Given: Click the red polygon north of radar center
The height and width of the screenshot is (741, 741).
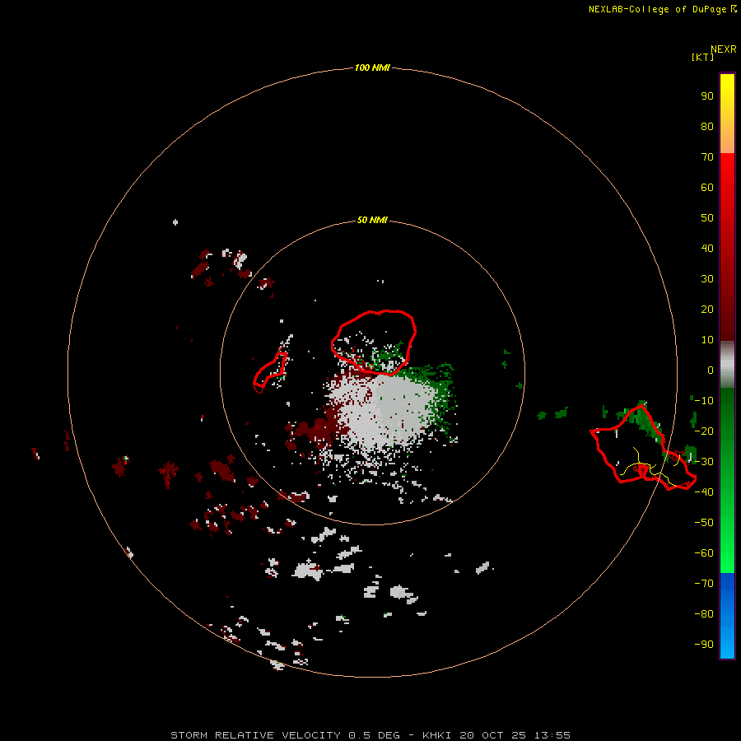Looking at the screenshot, I should [373, 343].
